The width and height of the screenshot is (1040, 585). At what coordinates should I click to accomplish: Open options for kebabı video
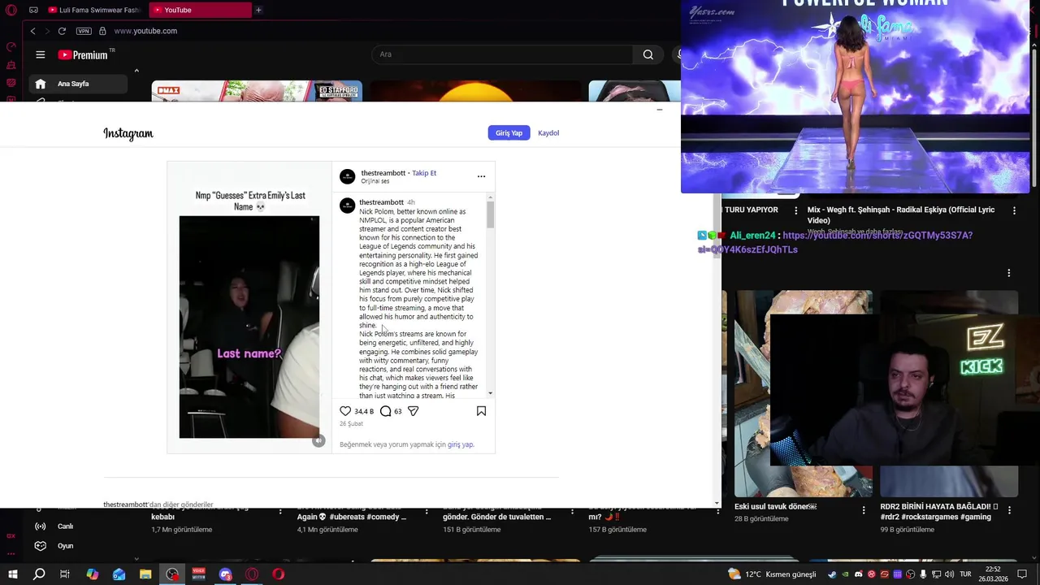[281, 512]
